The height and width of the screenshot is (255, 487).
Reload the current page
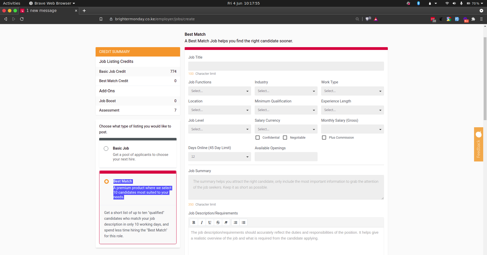tap(22, 19)
